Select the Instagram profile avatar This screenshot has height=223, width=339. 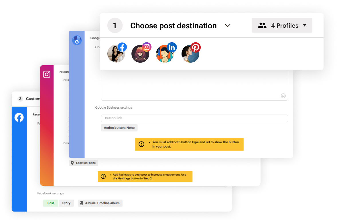[140, 54]
